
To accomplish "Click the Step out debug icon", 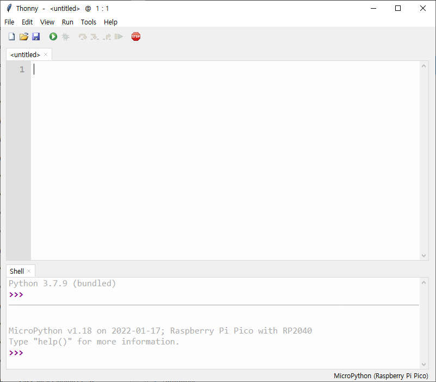I will 107,37.
